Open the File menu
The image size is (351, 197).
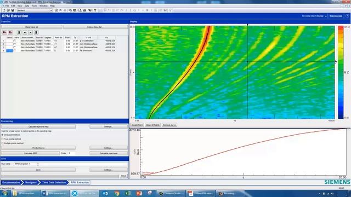[x=7, y=6]
